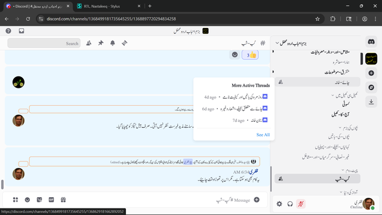
Task: Click the channel hash icon in header
Action: (263, 43)
